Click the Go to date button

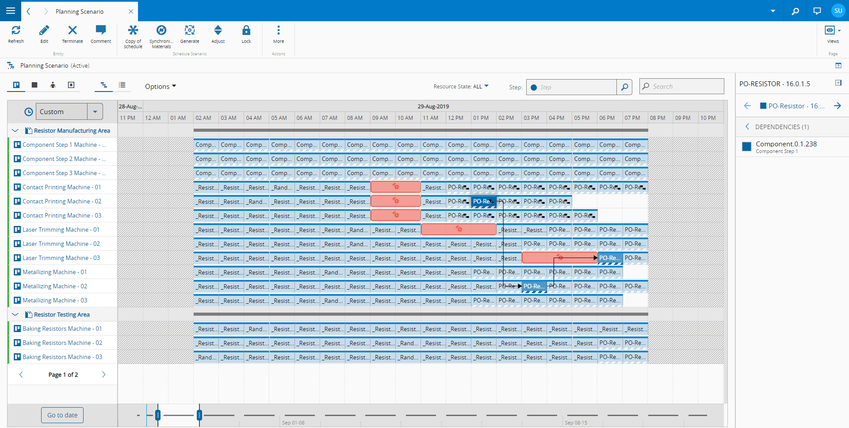pyautogui.click(x=62, y=415)
